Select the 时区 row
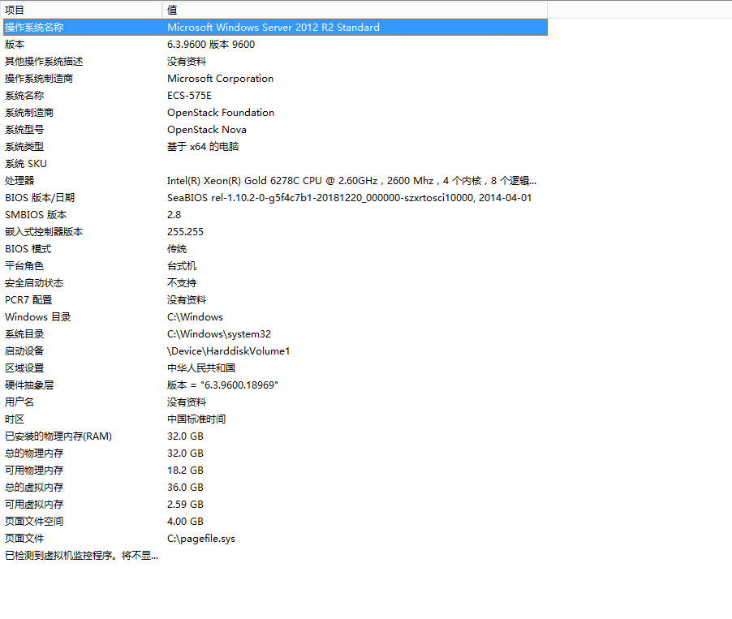Viewport: 732px width, 619px height. point(275,419)
